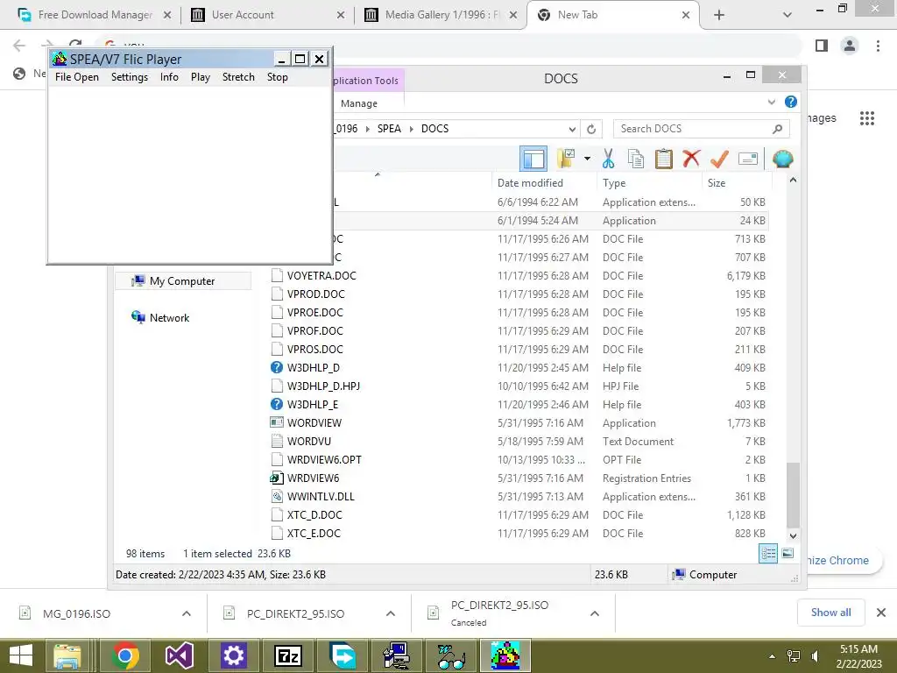
Task: Click Stop in Flic Player menu
Action: coord(277,77)
